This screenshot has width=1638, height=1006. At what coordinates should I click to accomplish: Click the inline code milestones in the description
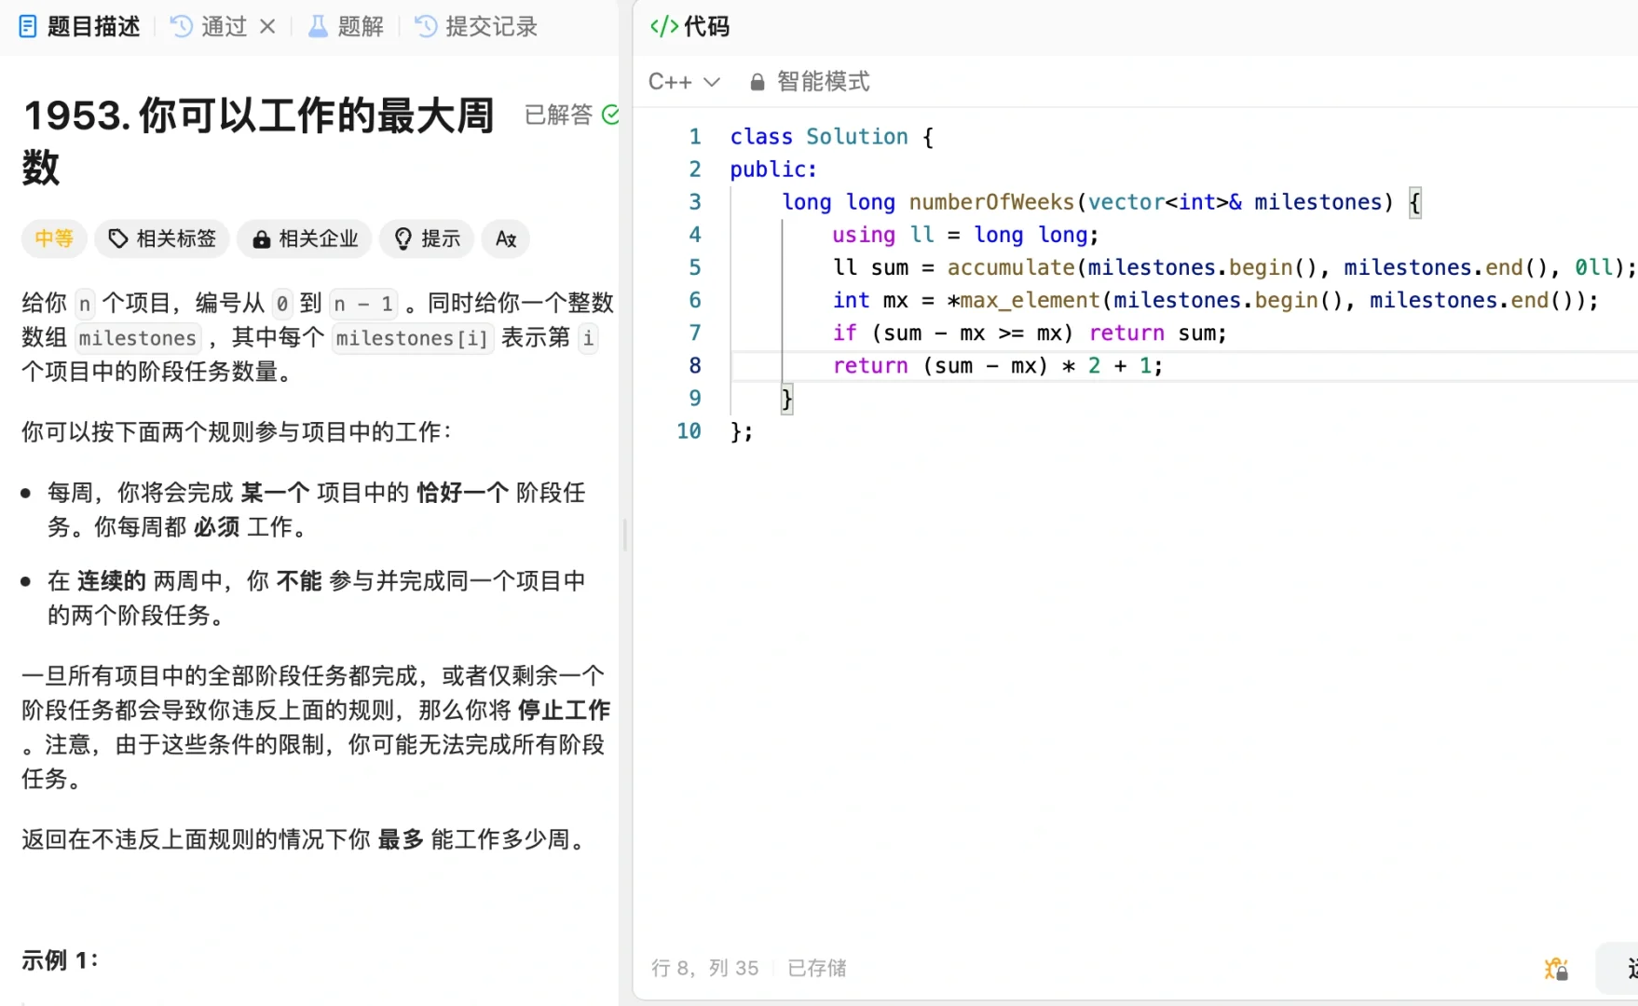coord(138,338)
